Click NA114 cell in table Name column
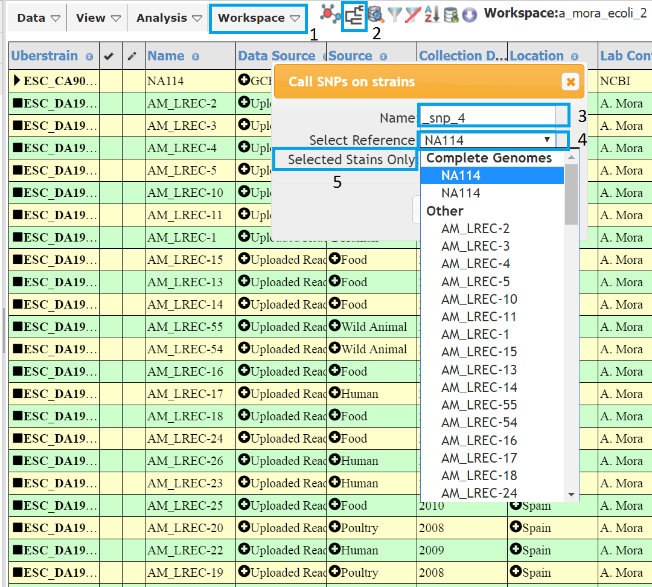The image size is (652, 587). pos(190,81)
